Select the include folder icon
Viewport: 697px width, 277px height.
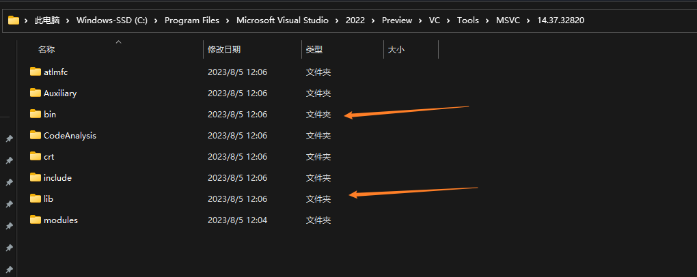pos(36,177)
